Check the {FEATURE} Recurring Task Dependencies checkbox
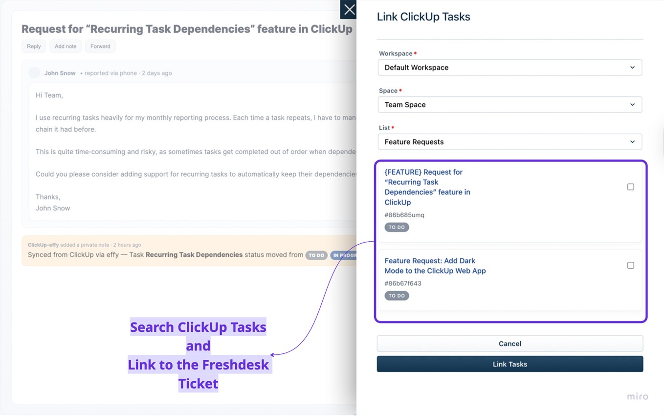 (630, 186)
